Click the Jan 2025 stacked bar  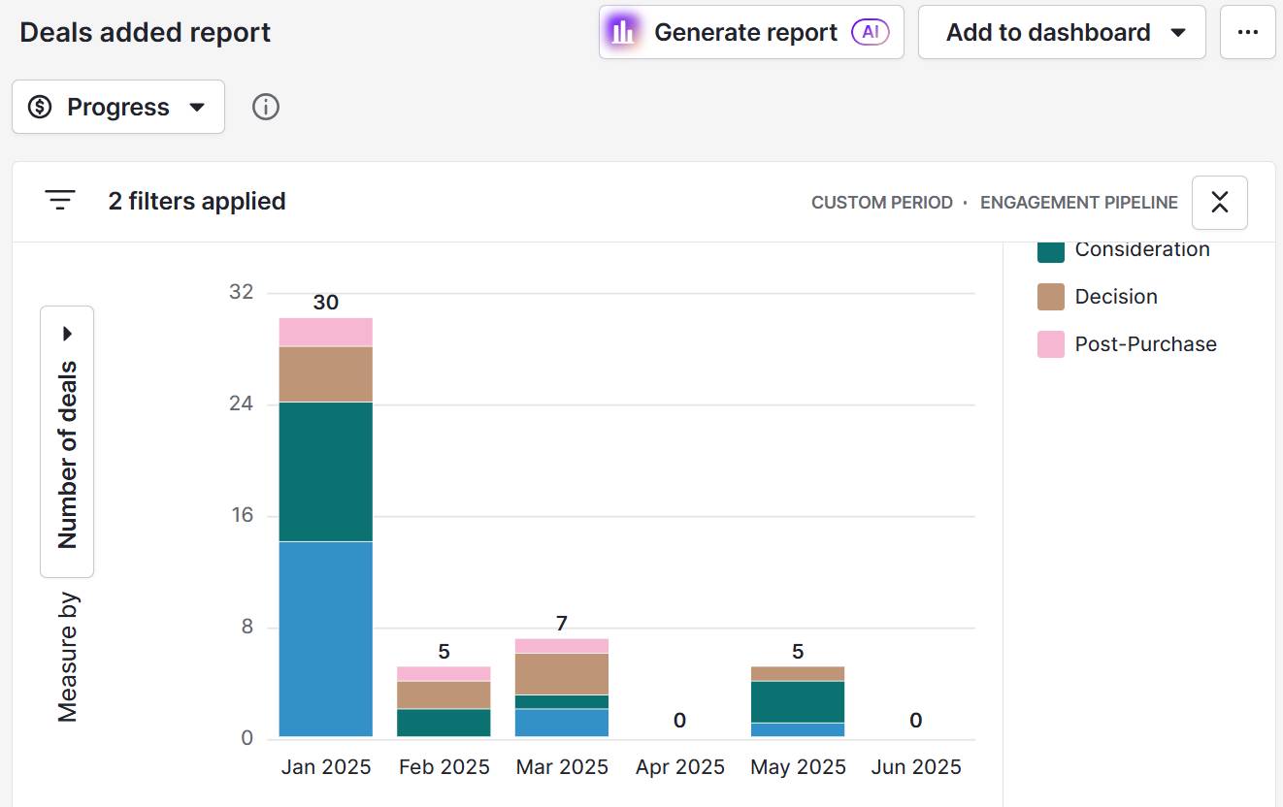pyautogui.click(x=325, y=533)
